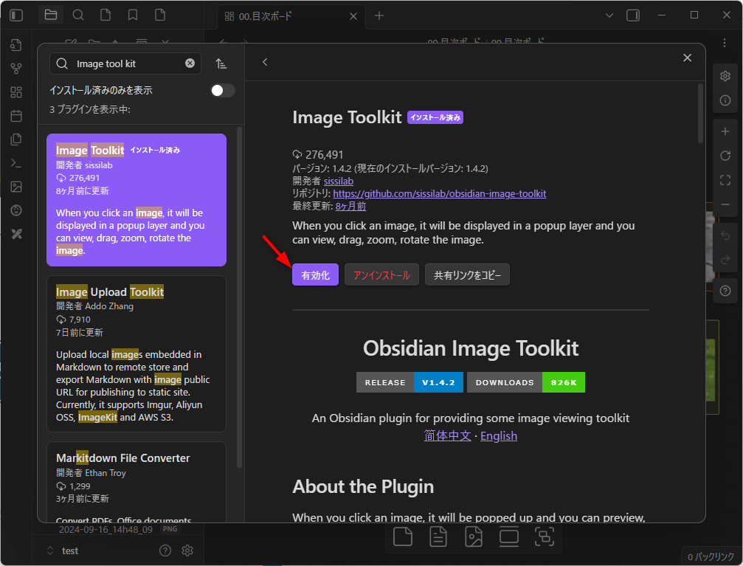The height and width of the screenshot is (566, 743).
Task: Open the sissilab developer link
Action: click(339, 181)
